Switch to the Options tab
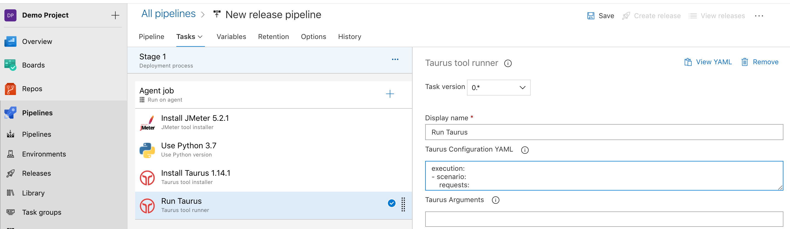The height and width of the screenshot is (229, 790). (x=313, y=37)
